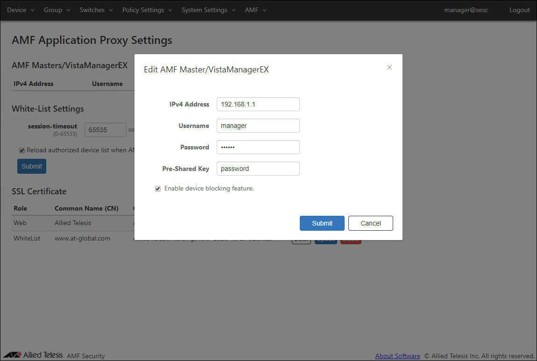Open Policy Settings menu
The height and width of the screenshot is (361, 537).
point(147,10)
